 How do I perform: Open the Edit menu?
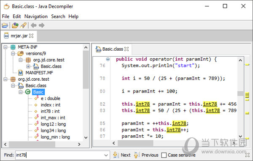pyautogui.click(x=17, y=16)
